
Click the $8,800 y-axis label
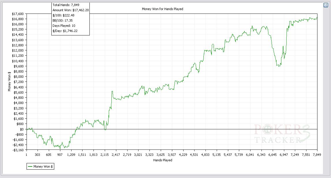(19, 71)
